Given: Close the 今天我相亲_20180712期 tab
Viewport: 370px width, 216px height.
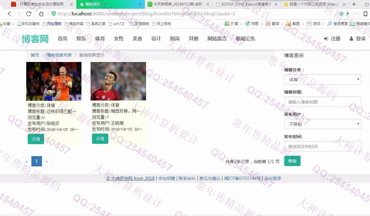Looking at the screenshot, I should point(208,4).
